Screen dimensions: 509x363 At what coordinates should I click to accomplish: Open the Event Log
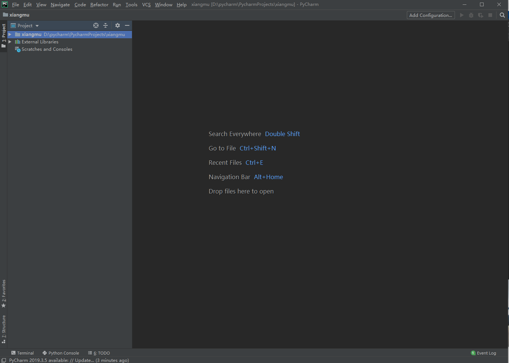point(484,353)
